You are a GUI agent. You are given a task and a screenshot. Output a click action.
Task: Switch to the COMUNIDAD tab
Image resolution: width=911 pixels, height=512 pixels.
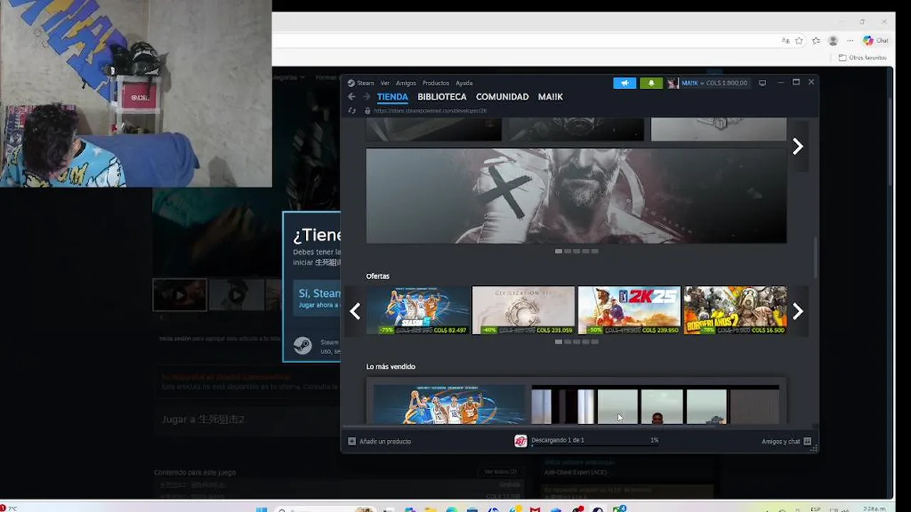[x=502, y=97]
